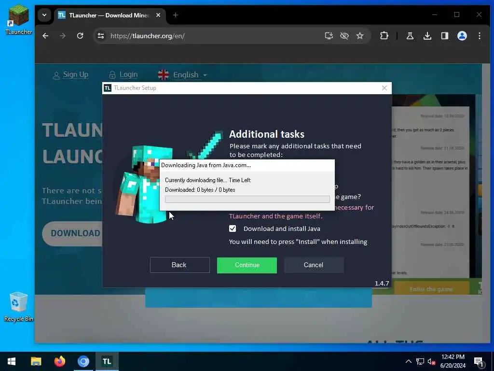Uncheck Download and install Java
Image resolution: width=494 pixels, height=371 pixels.
[x=233, y=228]
